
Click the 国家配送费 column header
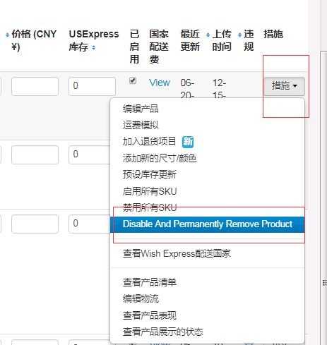(x=159, y=47)
